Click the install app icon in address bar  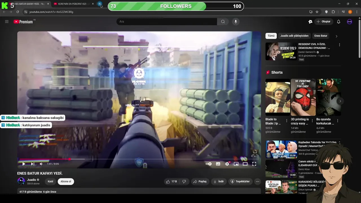point(311,12)
